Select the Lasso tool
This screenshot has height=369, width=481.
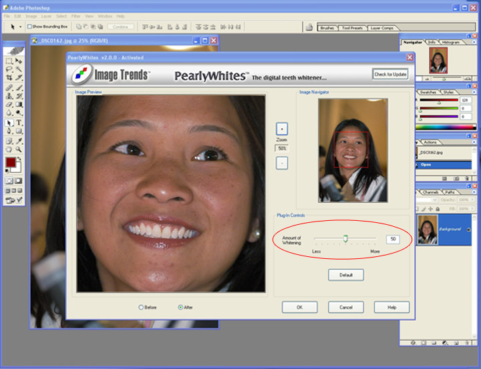9,69
